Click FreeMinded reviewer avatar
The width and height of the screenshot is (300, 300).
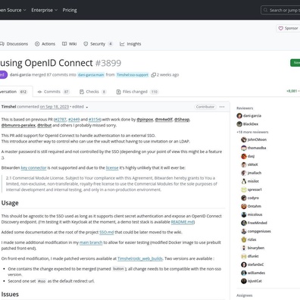[244, 223]
